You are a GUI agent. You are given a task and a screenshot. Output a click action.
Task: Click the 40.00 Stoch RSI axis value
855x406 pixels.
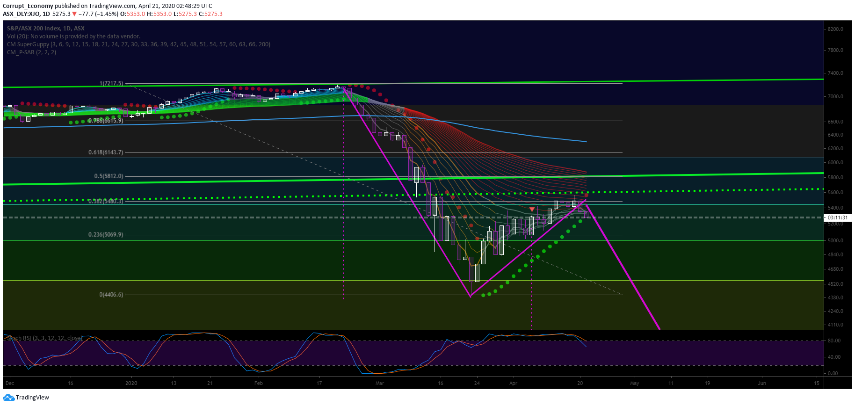834,357
